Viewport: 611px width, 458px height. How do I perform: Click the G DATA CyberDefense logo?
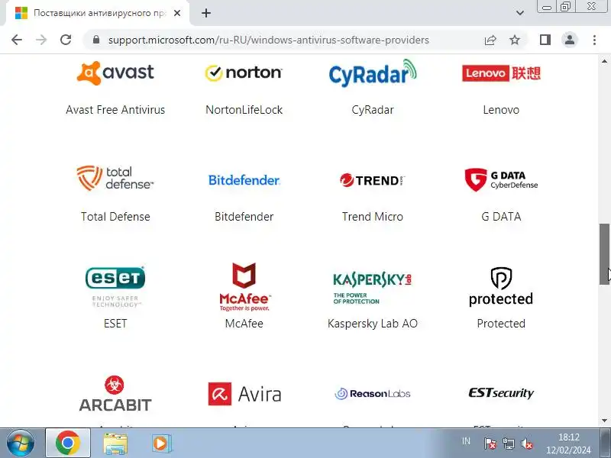(501, 179)
